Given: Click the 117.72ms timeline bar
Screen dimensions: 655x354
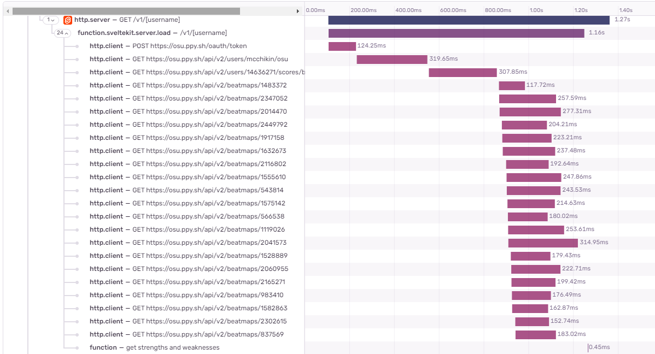Looking at the screenshot, I should point(512,86).
